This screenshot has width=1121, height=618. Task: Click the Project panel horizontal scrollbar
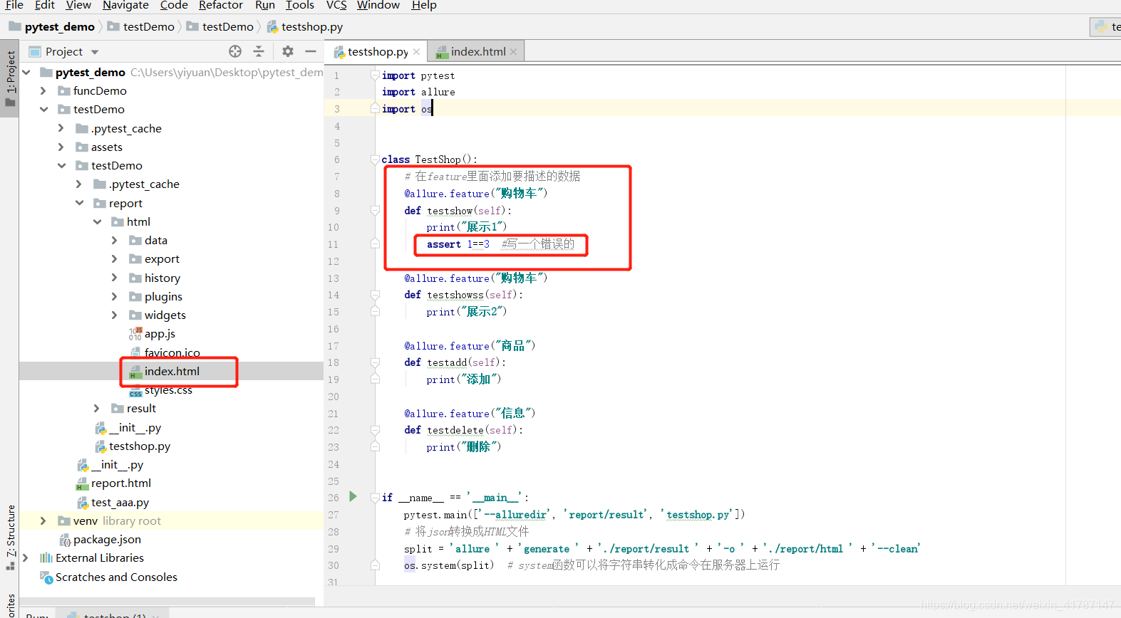(x=167, y=602)
